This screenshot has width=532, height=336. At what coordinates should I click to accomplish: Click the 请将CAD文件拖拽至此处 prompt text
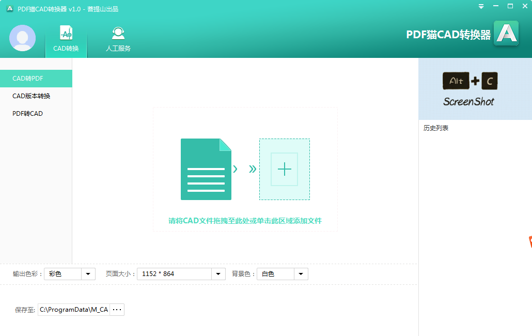tap(245, 221)
